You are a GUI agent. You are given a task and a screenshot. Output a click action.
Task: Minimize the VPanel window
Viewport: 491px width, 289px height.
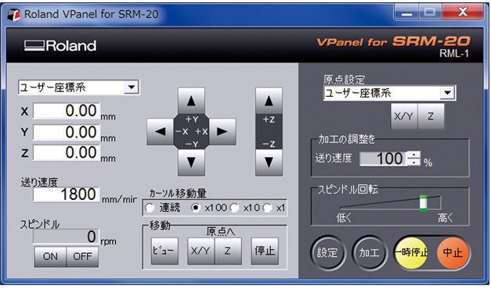406,12
